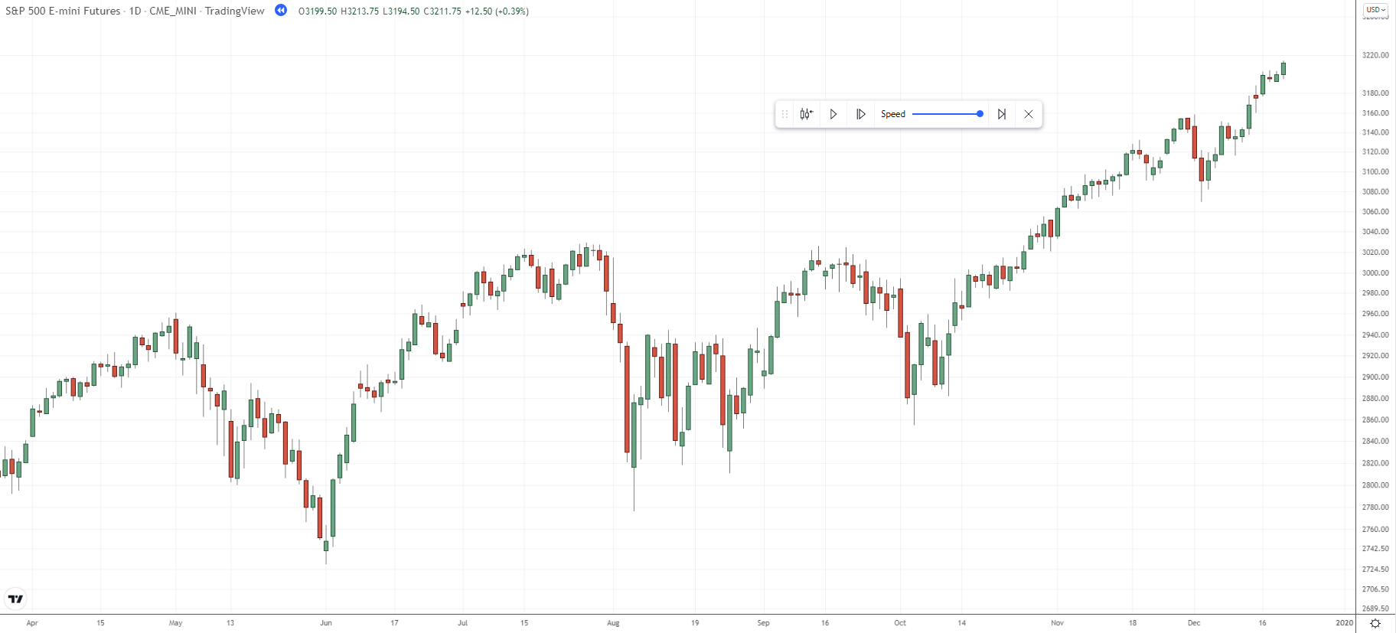Close the bar replay toolbar
1396x633 pixels.
1029,114
